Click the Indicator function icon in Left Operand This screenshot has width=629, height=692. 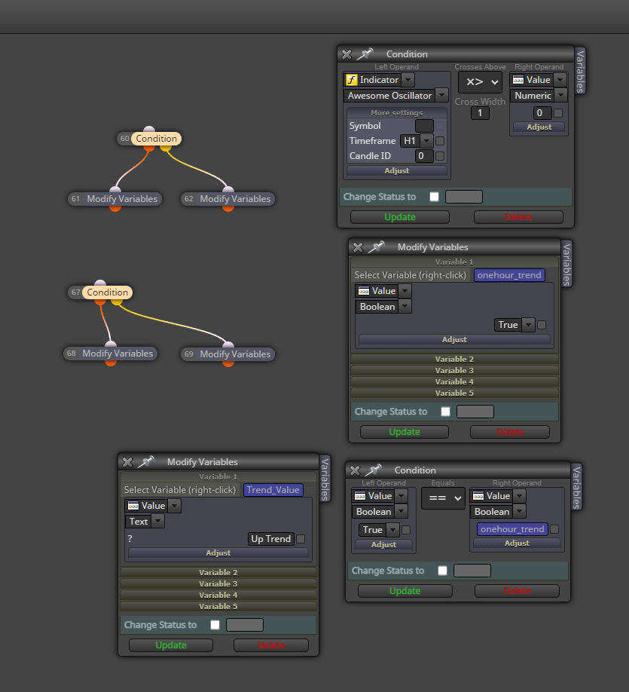point(352,80)
